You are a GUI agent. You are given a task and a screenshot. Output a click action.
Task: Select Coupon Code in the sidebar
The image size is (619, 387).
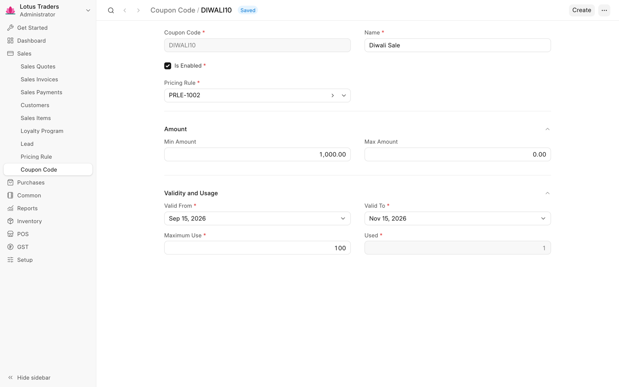[x=48, y=170]
